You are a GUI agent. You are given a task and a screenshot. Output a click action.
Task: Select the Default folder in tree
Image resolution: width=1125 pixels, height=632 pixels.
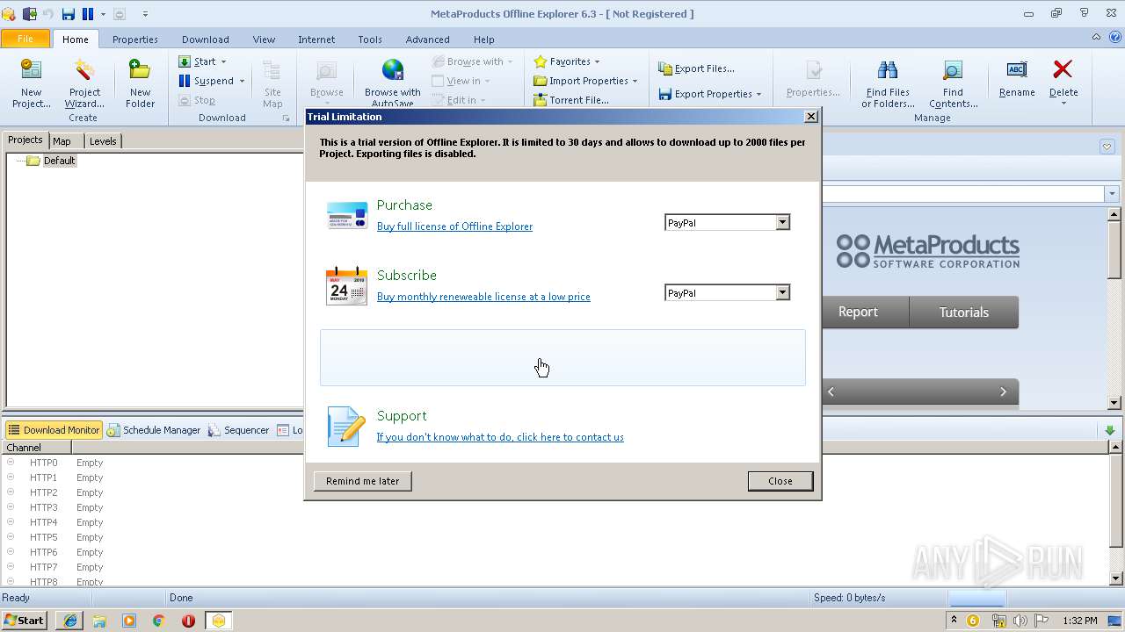coord(59,161)
